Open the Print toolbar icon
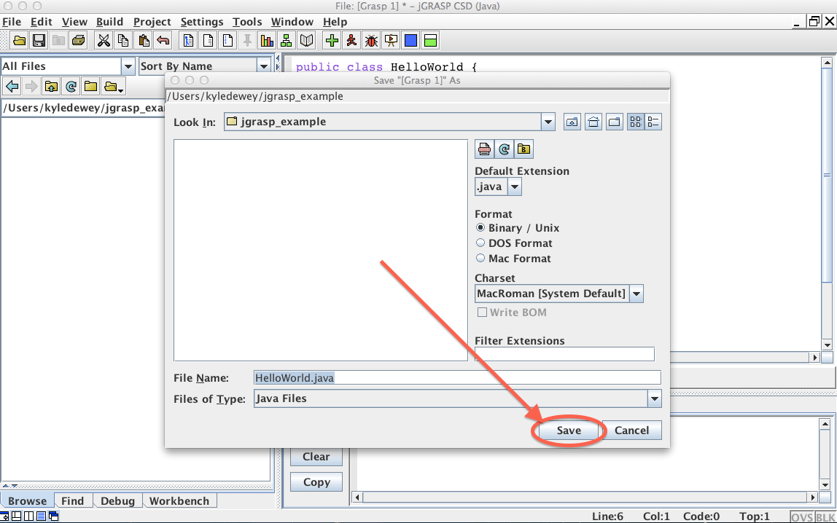837x523 pixels. (79, 40)
